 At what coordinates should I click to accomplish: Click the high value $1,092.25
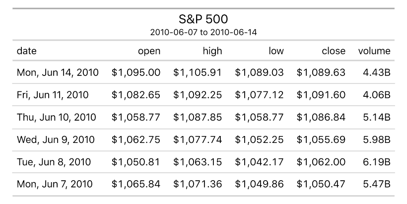[198, 95]
